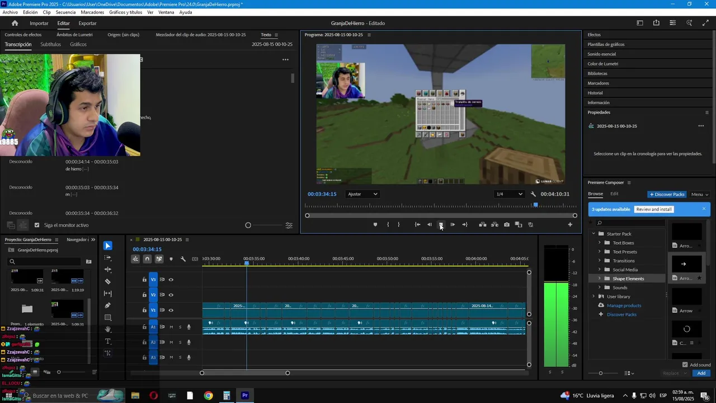Click the Home icon in header bar

point(15,23)
